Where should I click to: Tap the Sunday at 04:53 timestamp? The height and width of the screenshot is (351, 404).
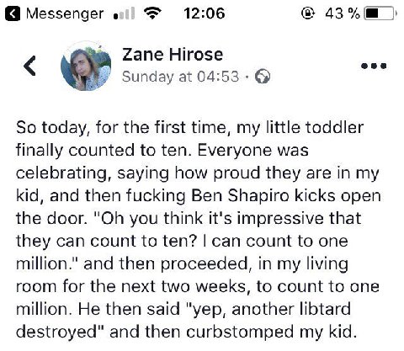(180, 77)
